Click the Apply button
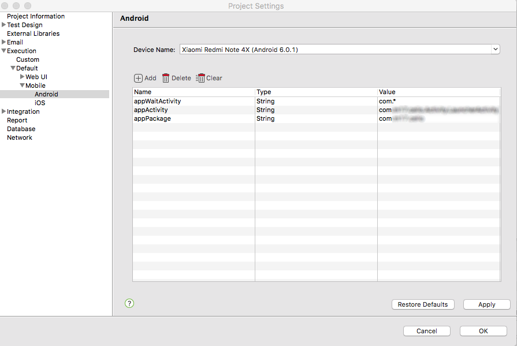The image size is (517, 346). pyautogui.click(x=486, y=304)
